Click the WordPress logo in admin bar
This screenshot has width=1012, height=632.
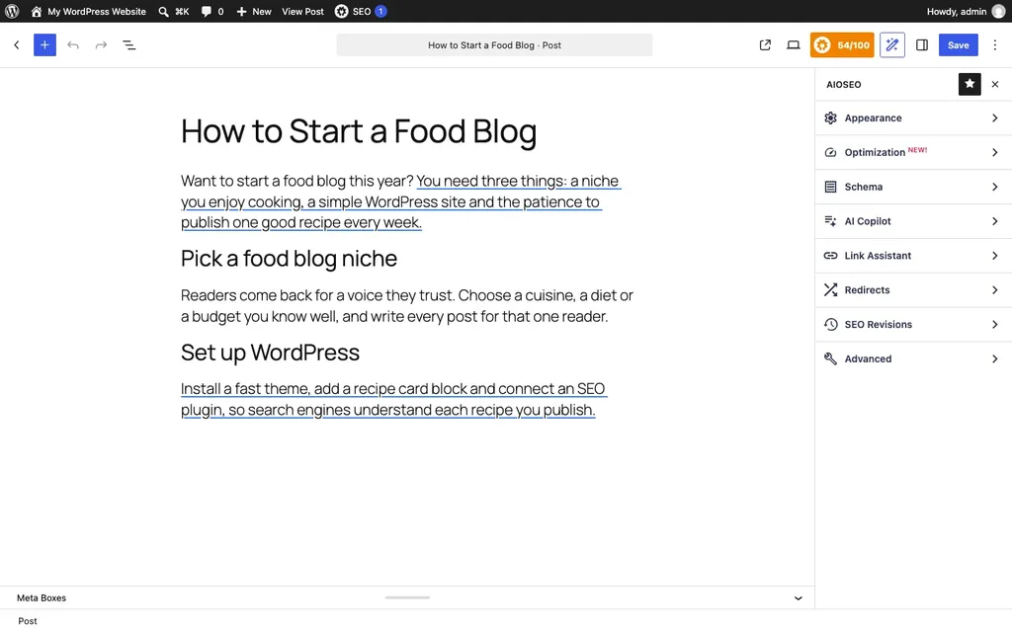[12, 11]
